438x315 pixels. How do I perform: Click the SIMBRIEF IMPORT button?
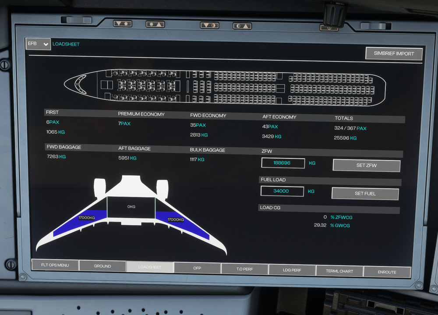394,53
